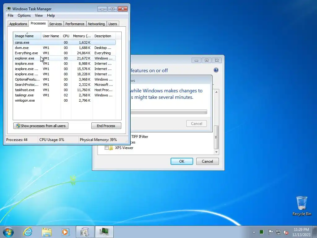Click the Windows Features help question icon
This screenshot has height=238, width=317.
coord(216,70)
